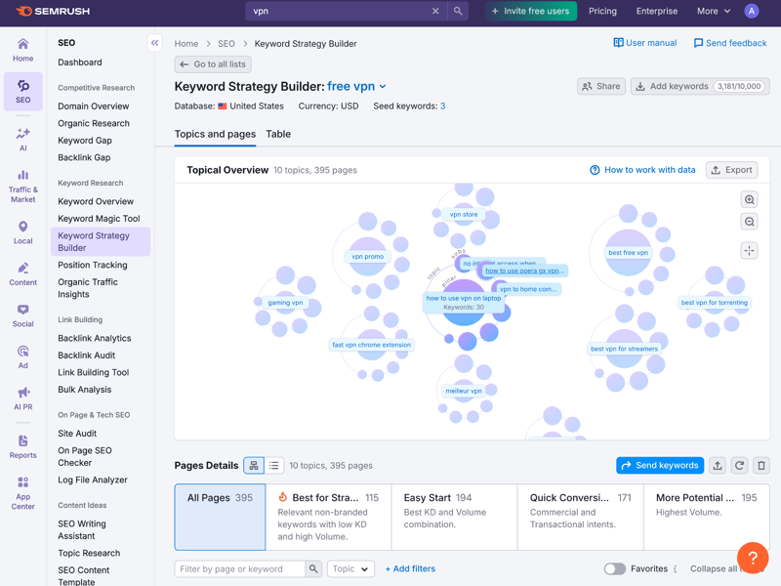Expand the Topic filter dropdown

click(350, 568)
